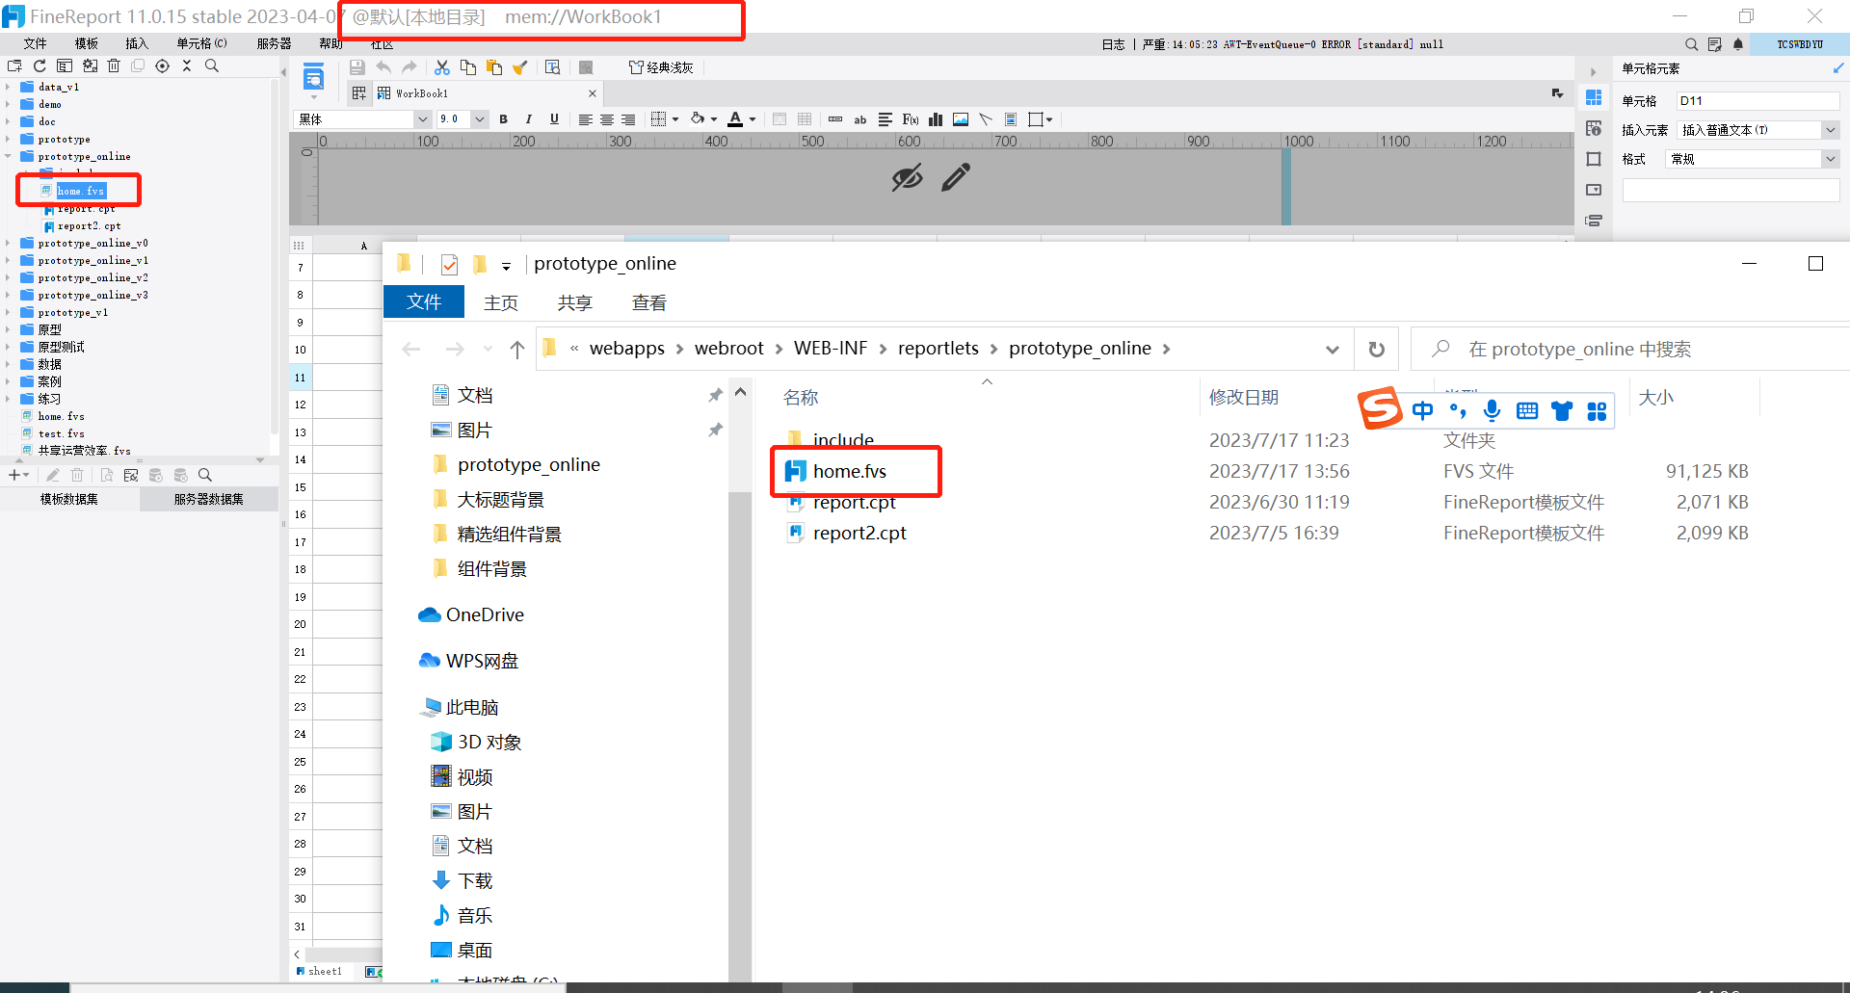This screenshot has width=1850, height=993.
Task: Toggle italic text formatting
Action: pos(528,119)
